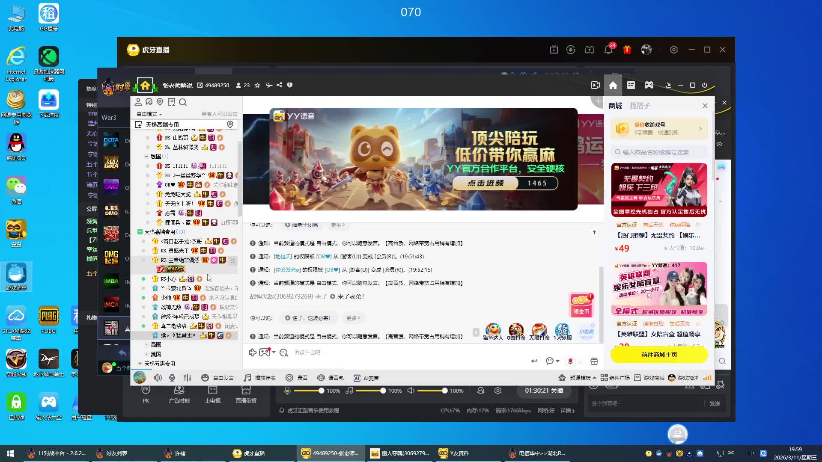The height and width of the screenshot is (462, 822).
Task: Click the game controller icon in YY header
Action: click(649, 85)
